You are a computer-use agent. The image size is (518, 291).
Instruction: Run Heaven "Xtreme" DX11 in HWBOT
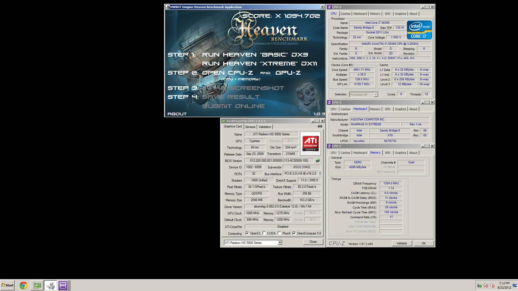[x=260, y=64]
